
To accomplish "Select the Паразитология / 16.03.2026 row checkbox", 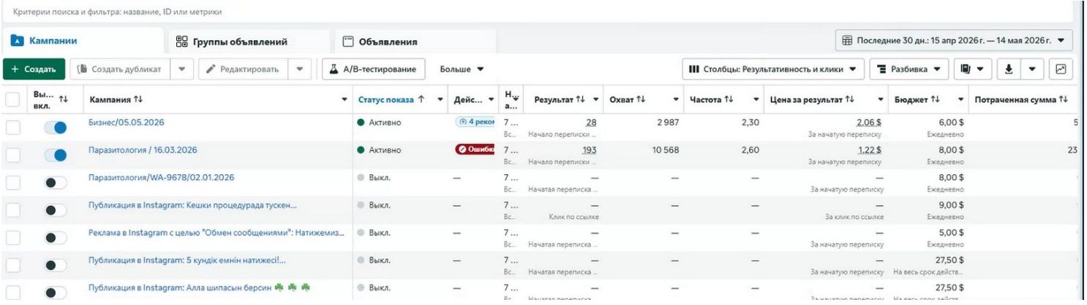I will 12,155.
